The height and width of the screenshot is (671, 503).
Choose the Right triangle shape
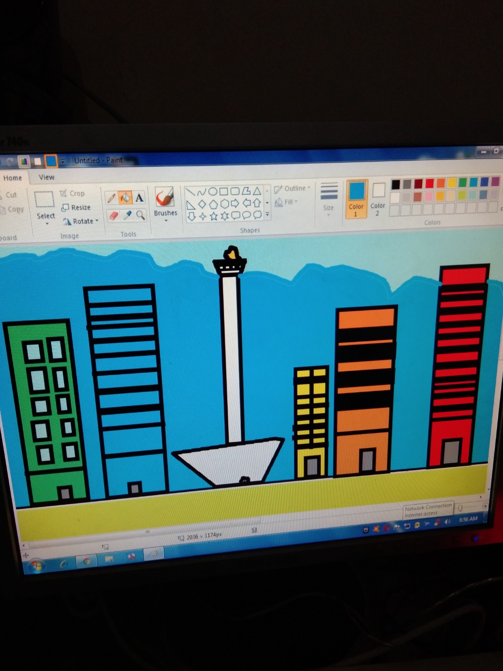(191, 205)
